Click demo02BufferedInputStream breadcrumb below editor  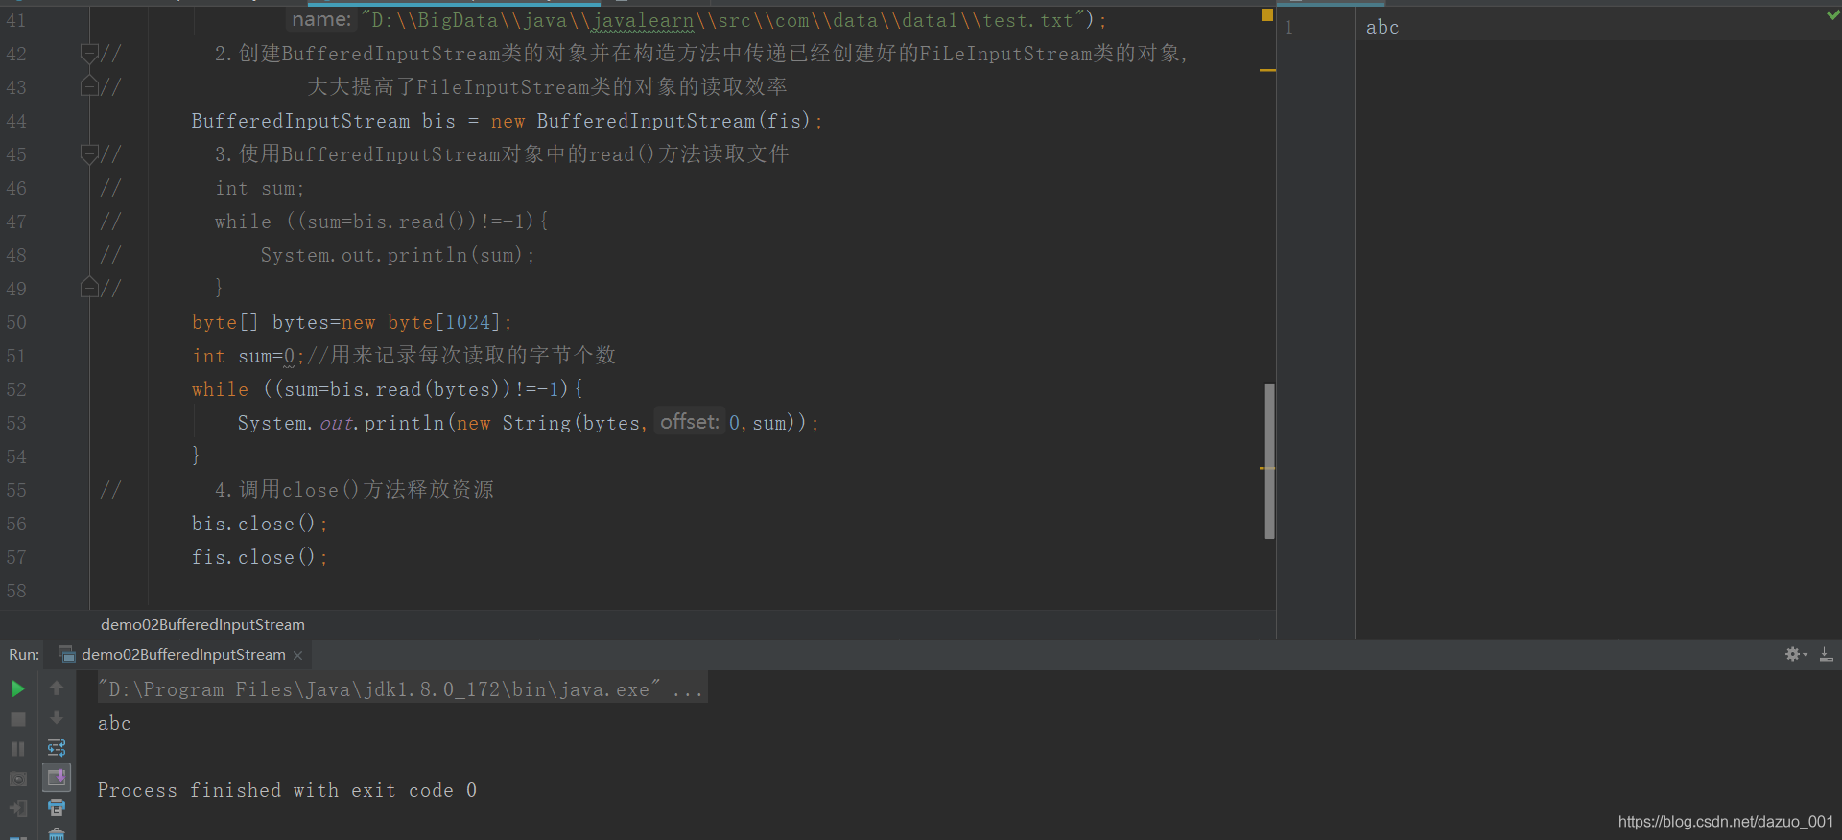202,624
